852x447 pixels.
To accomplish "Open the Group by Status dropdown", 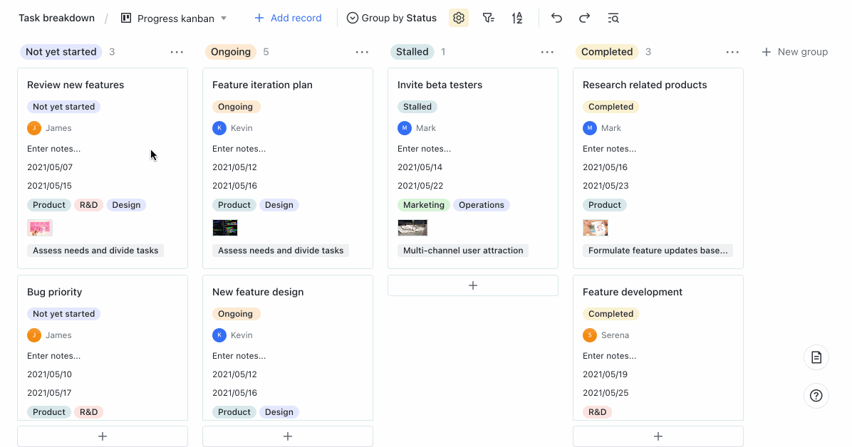I will point(391,18).
